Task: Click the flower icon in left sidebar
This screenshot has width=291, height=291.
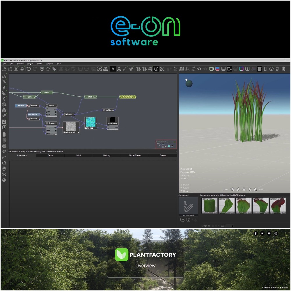Action: pos(4,110)
